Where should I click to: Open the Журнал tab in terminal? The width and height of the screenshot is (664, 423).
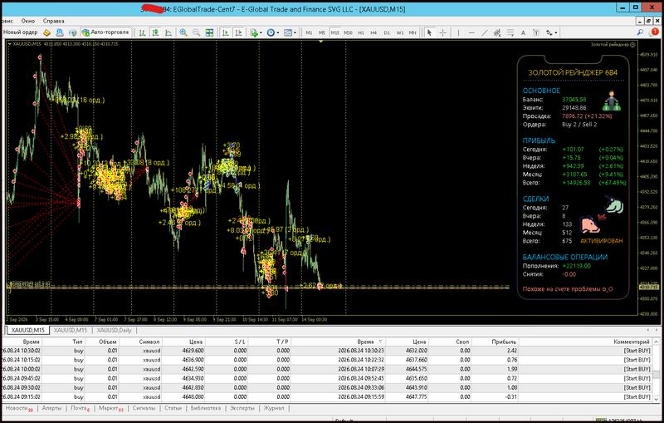click(x=274, y=408)
